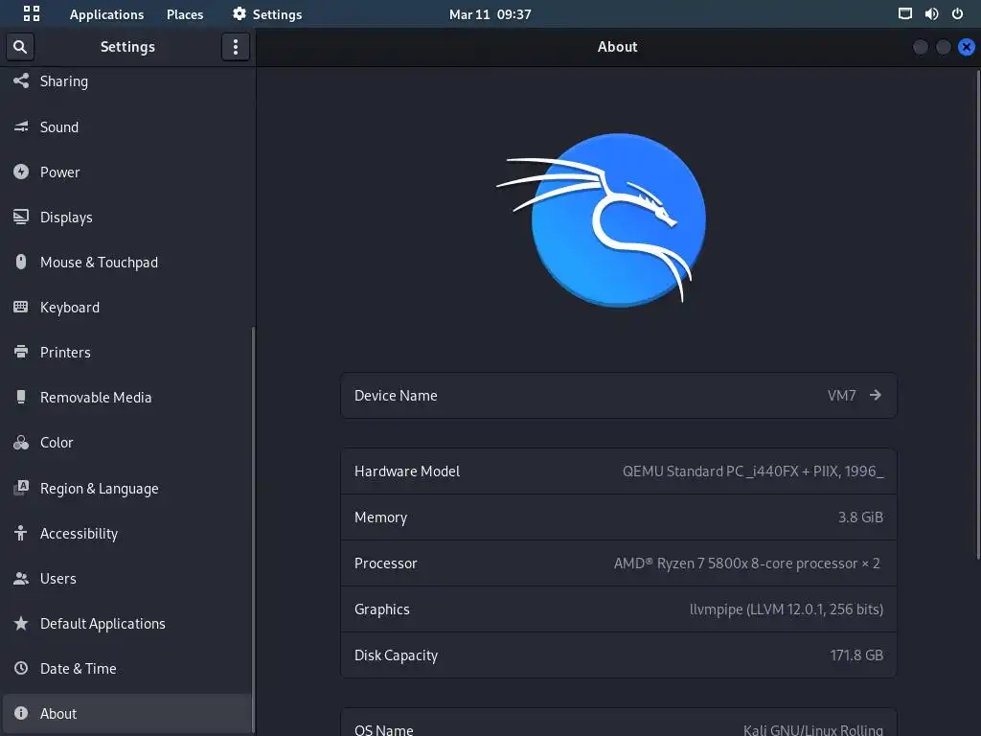Open Removable Media settings
981x736 pixels.
127,398
